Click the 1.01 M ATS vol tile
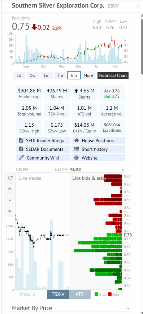Image resolution: width=143 pixels, height=314 pixels. click(84, 111)
